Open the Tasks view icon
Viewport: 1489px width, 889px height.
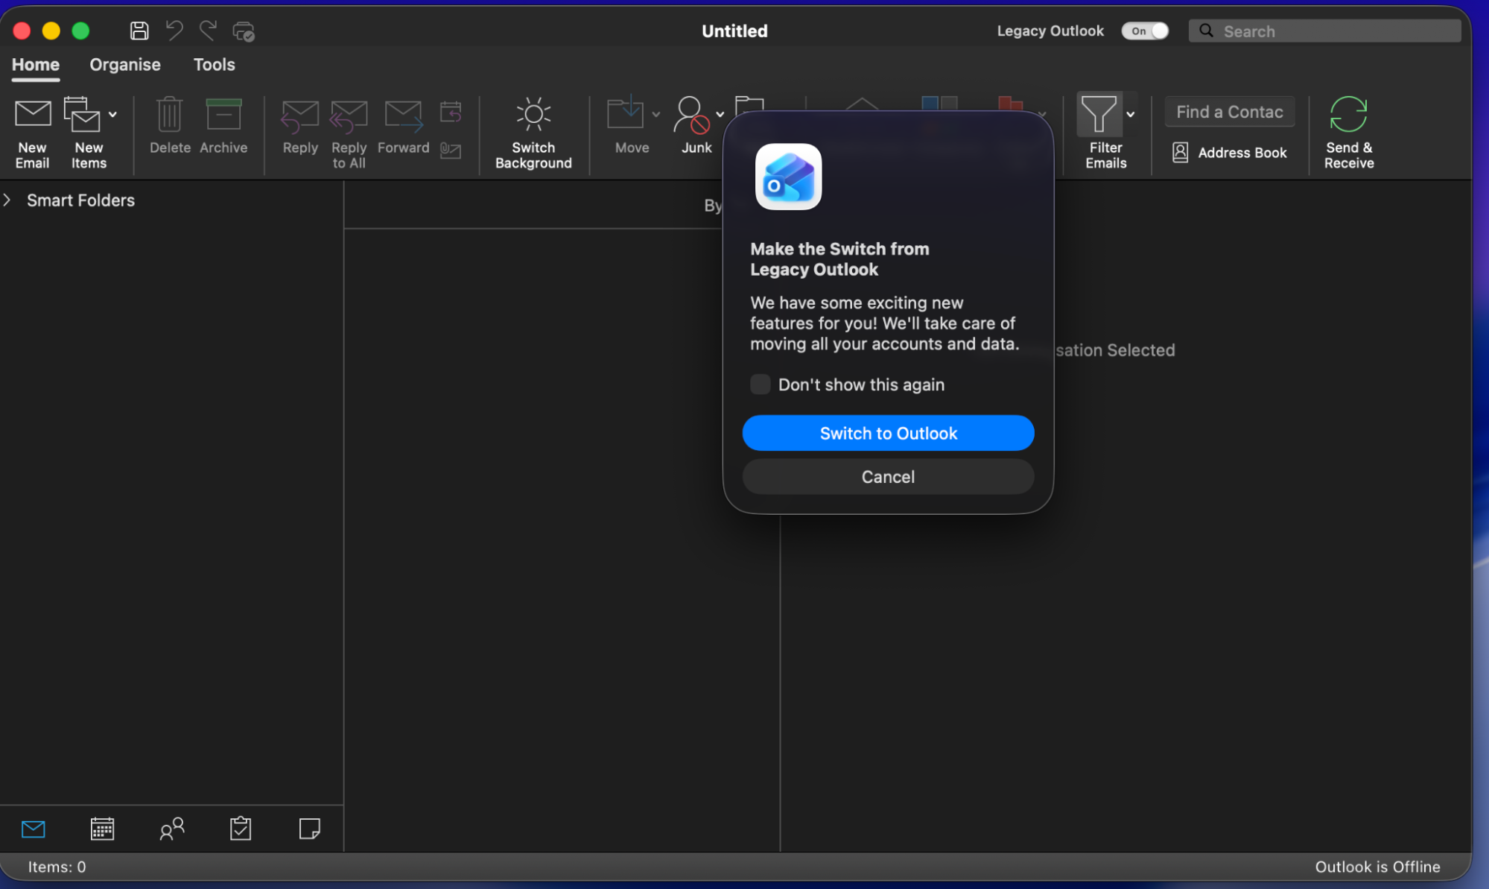[x=241, y=829]
